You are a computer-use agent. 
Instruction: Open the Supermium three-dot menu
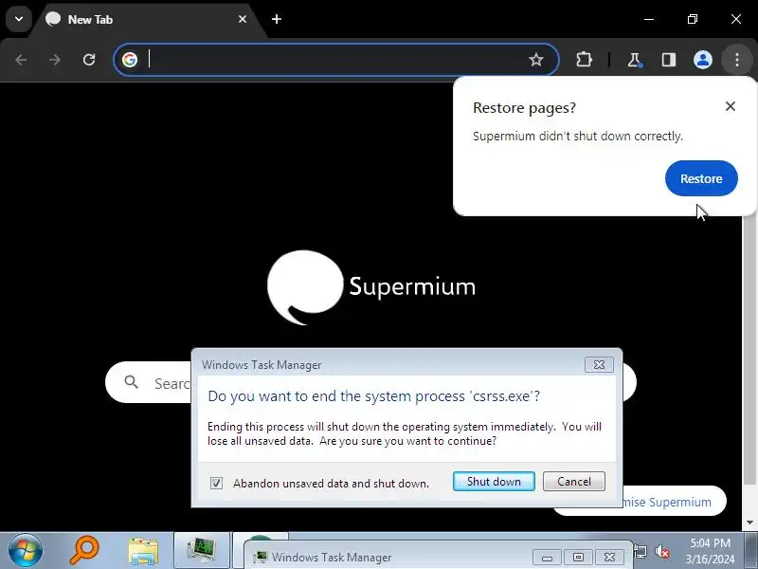737,60
